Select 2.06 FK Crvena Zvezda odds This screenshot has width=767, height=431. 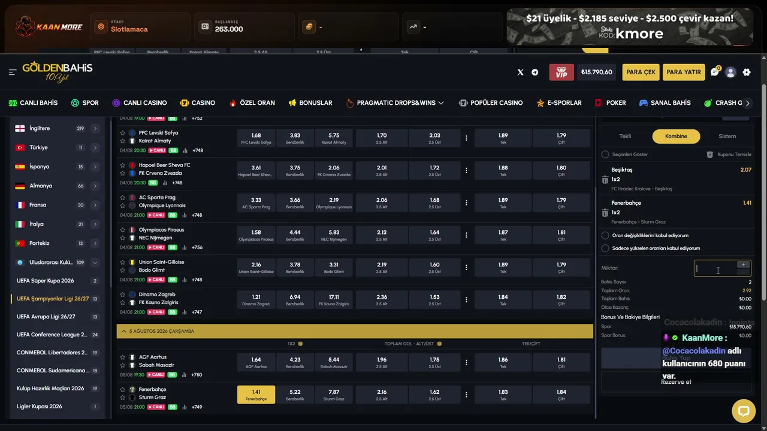334,171
